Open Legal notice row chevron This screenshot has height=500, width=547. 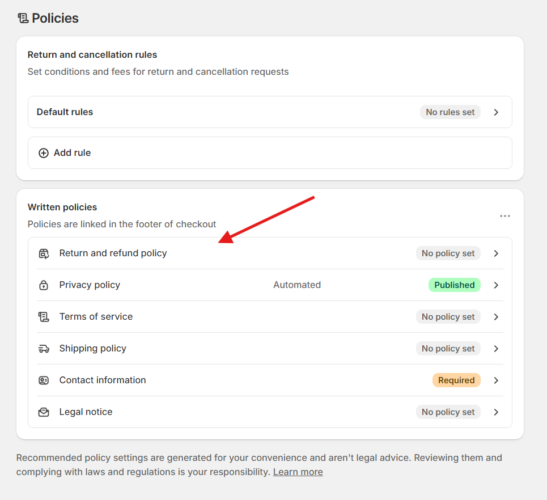pyautogui.click(x=496, y=412)
